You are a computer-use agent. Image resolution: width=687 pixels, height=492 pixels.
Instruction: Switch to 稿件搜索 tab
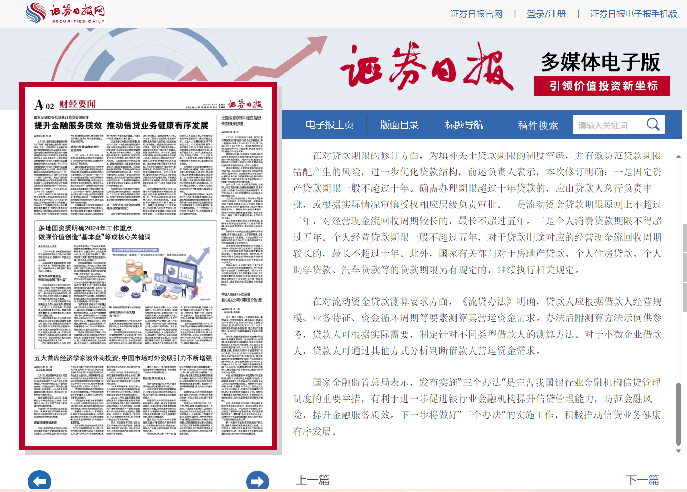538,125
